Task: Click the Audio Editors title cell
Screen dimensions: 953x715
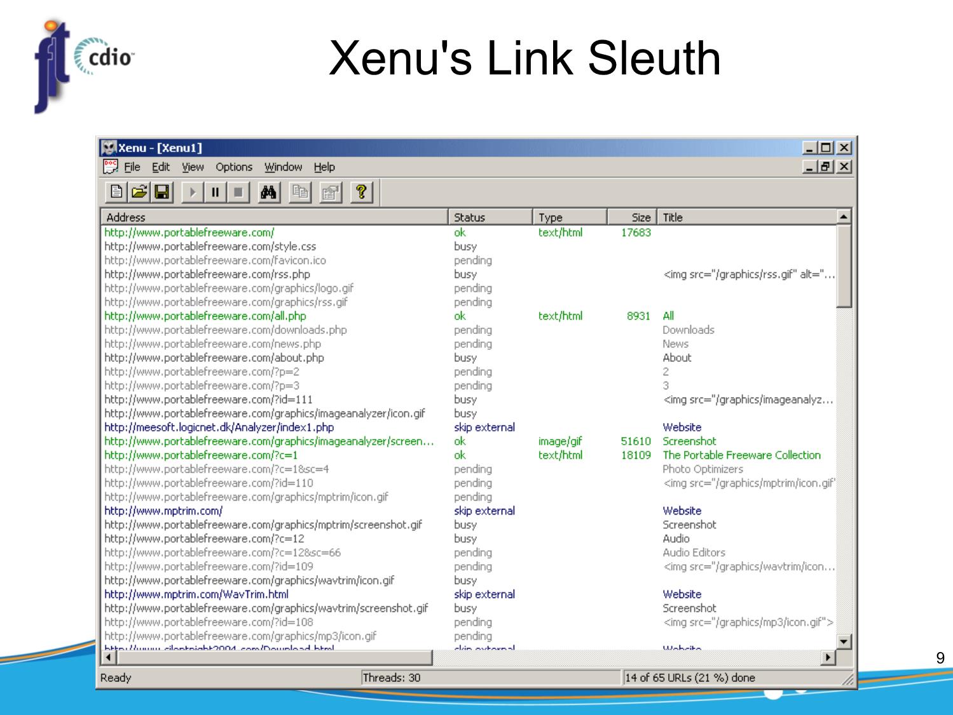Action: pos(694,553)
